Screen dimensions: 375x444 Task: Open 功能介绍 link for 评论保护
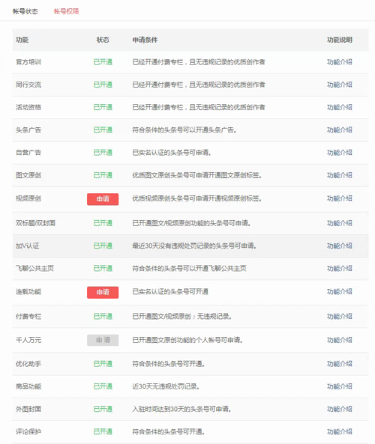click(340, 431)
